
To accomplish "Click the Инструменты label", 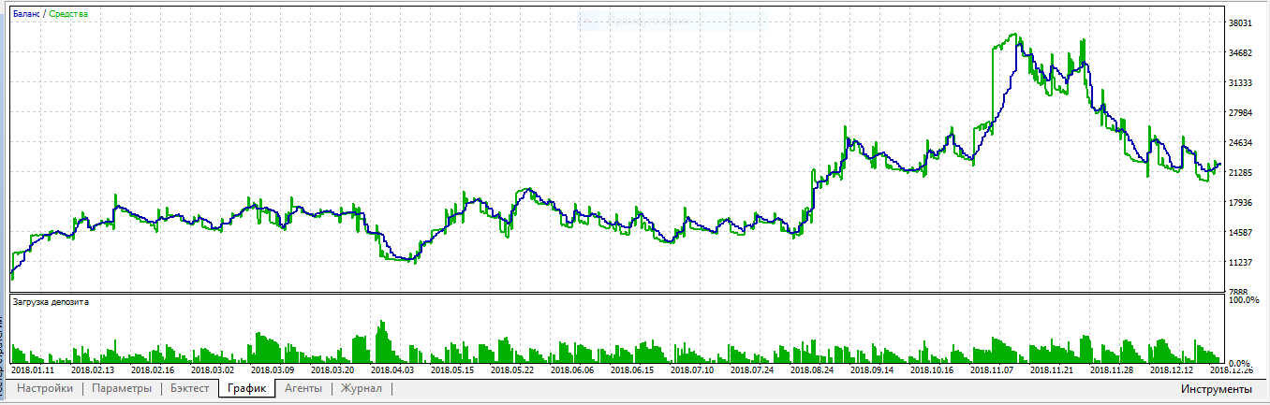I will click(x=1216, y=389).
